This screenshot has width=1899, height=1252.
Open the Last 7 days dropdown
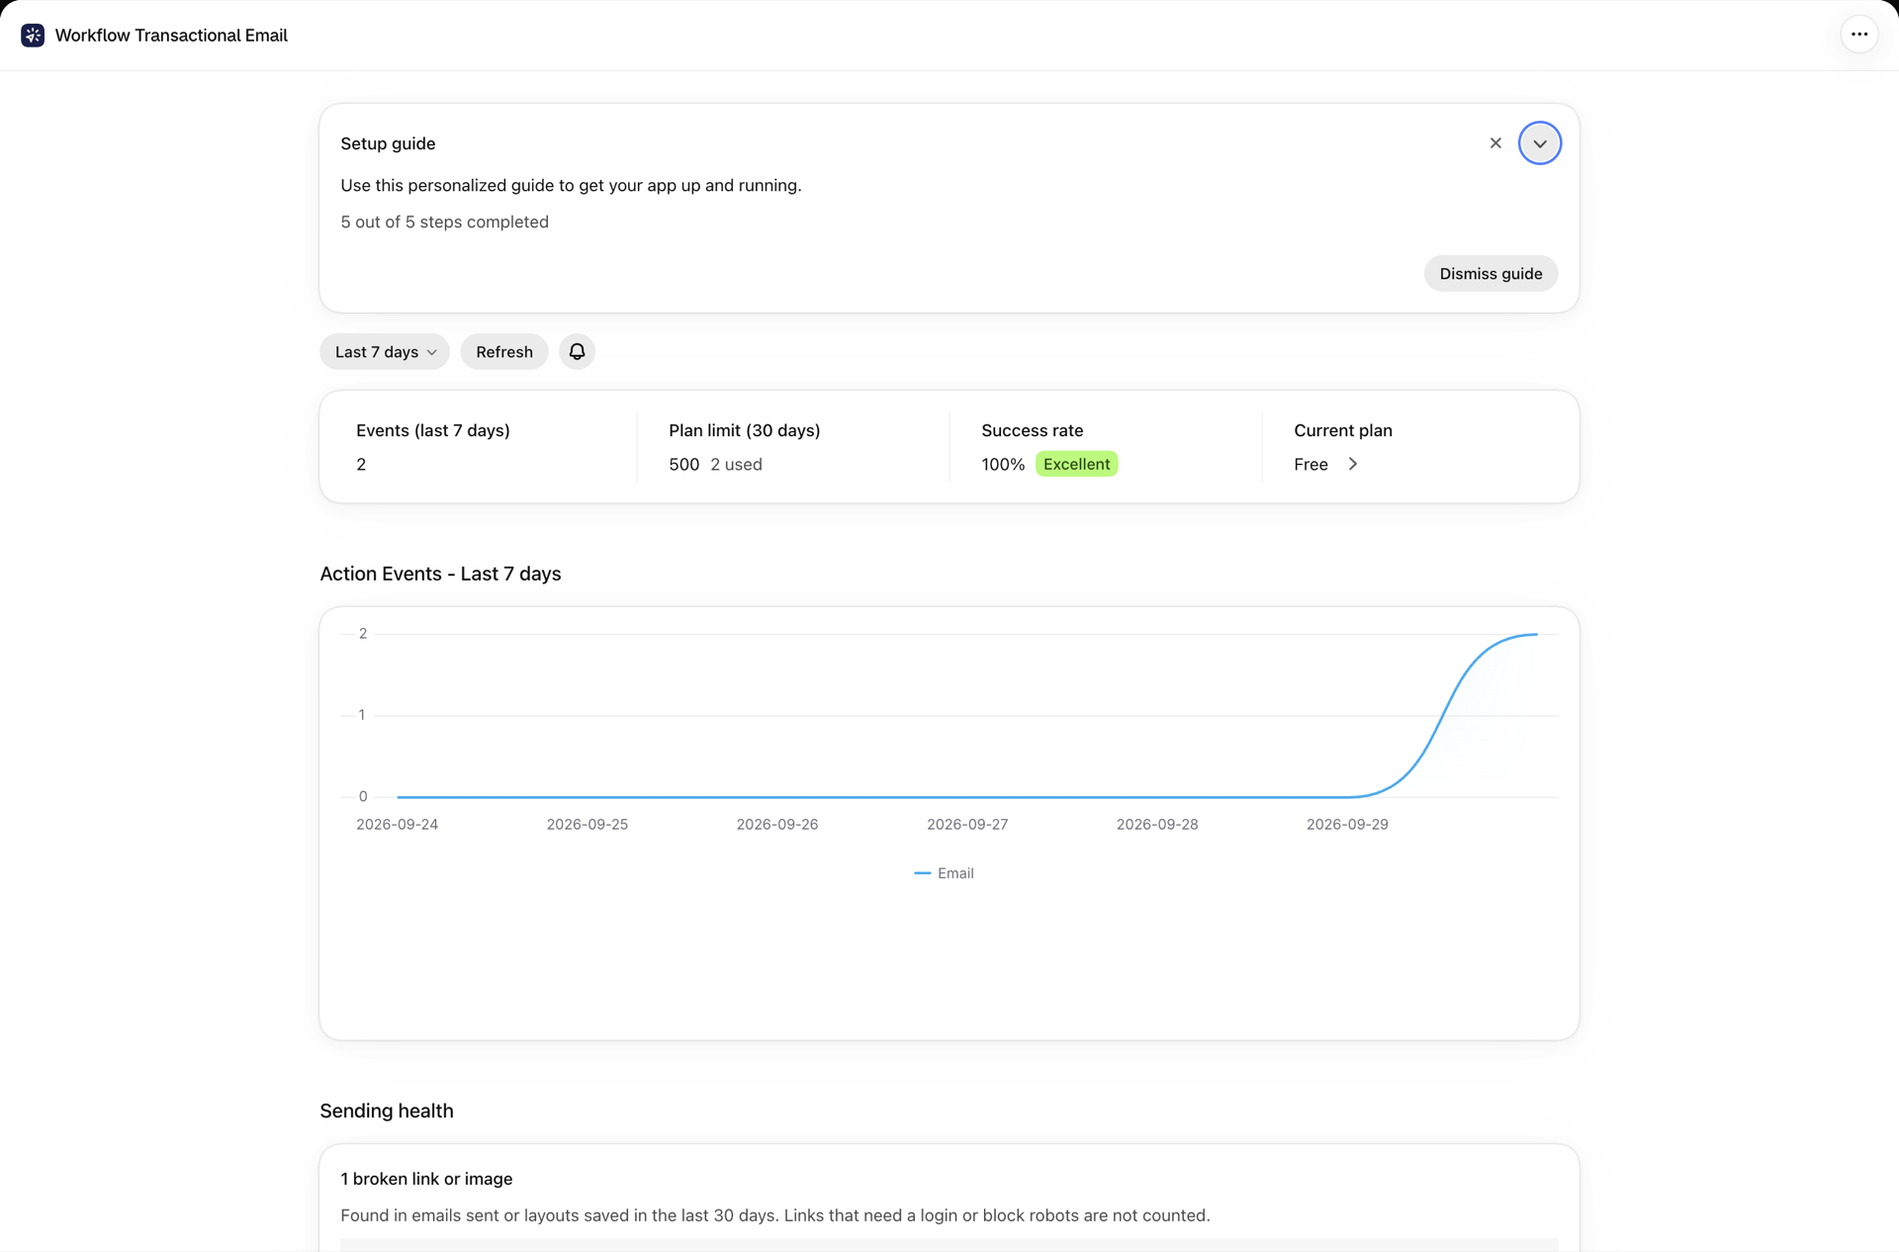tap(385, 352)
